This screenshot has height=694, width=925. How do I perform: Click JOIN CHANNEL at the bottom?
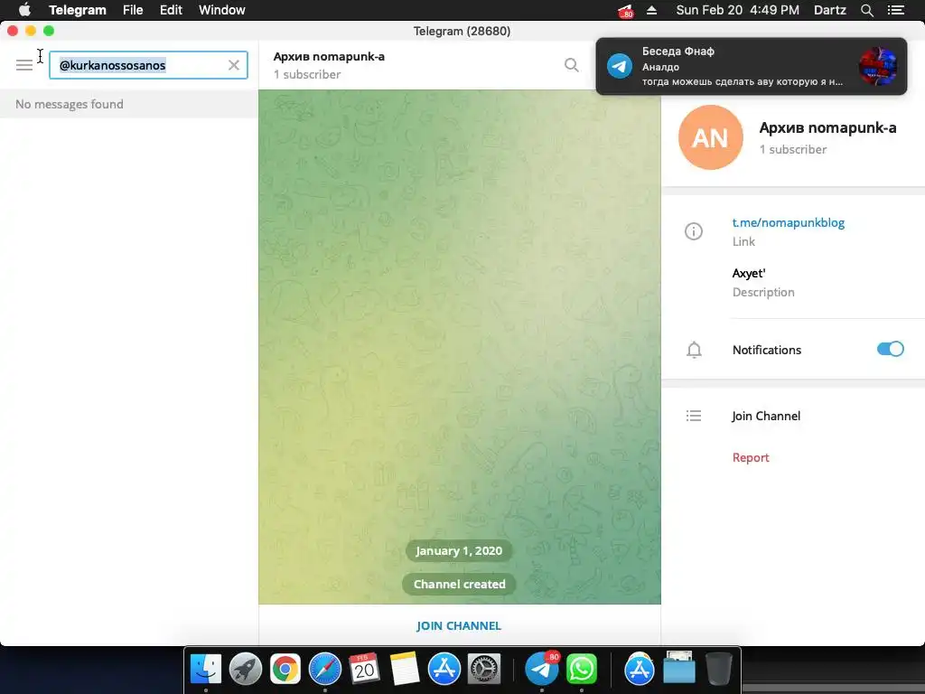[458, 625]
